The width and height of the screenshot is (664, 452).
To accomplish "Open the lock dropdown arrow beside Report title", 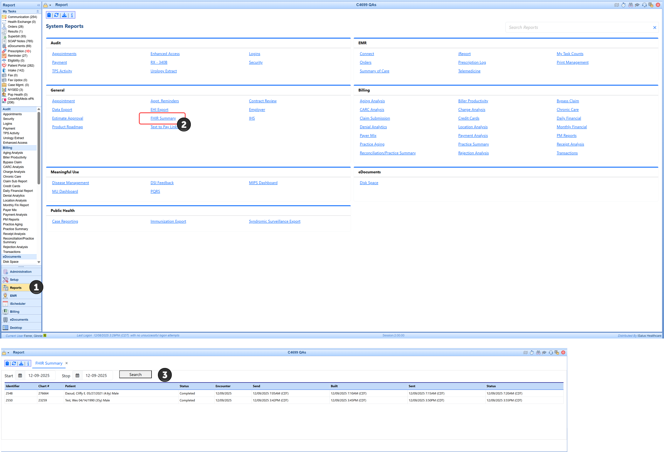I will coord(50,5).
